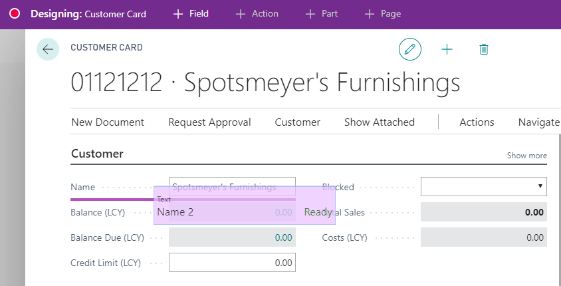Click the red designer stop-recording icon
The height and width of the screenshot is (286, 561).
point(15,14)
